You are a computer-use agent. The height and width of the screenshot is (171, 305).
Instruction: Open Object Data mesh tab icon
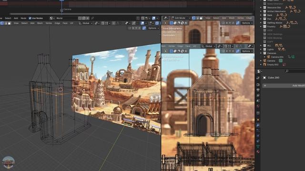pos(258,146)
